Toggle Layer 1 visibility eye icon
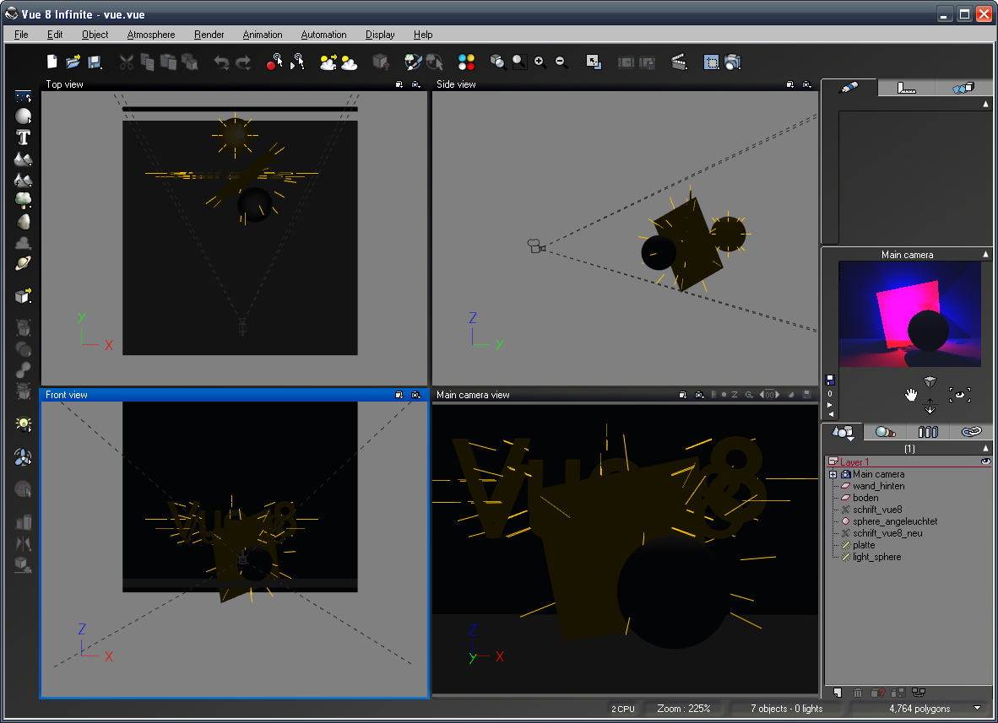This screenshot has width=998, height=723. [x=984, y=461]
